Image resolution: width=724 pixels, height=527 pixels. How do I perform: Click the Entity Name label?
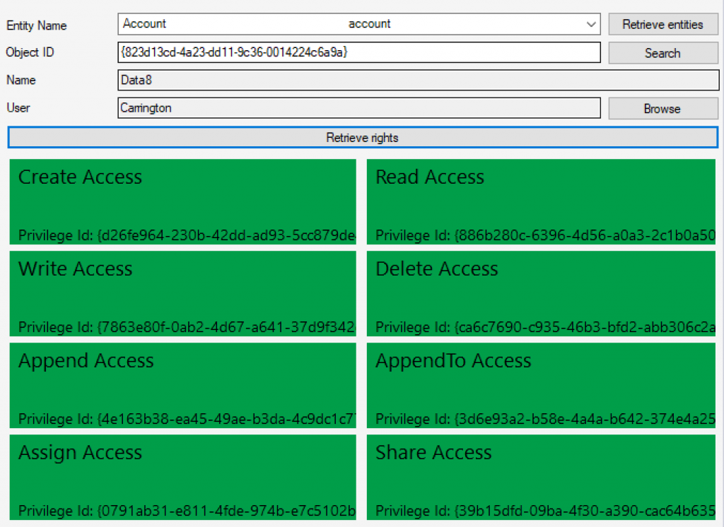pyautogui.click(x=37, y=25)
